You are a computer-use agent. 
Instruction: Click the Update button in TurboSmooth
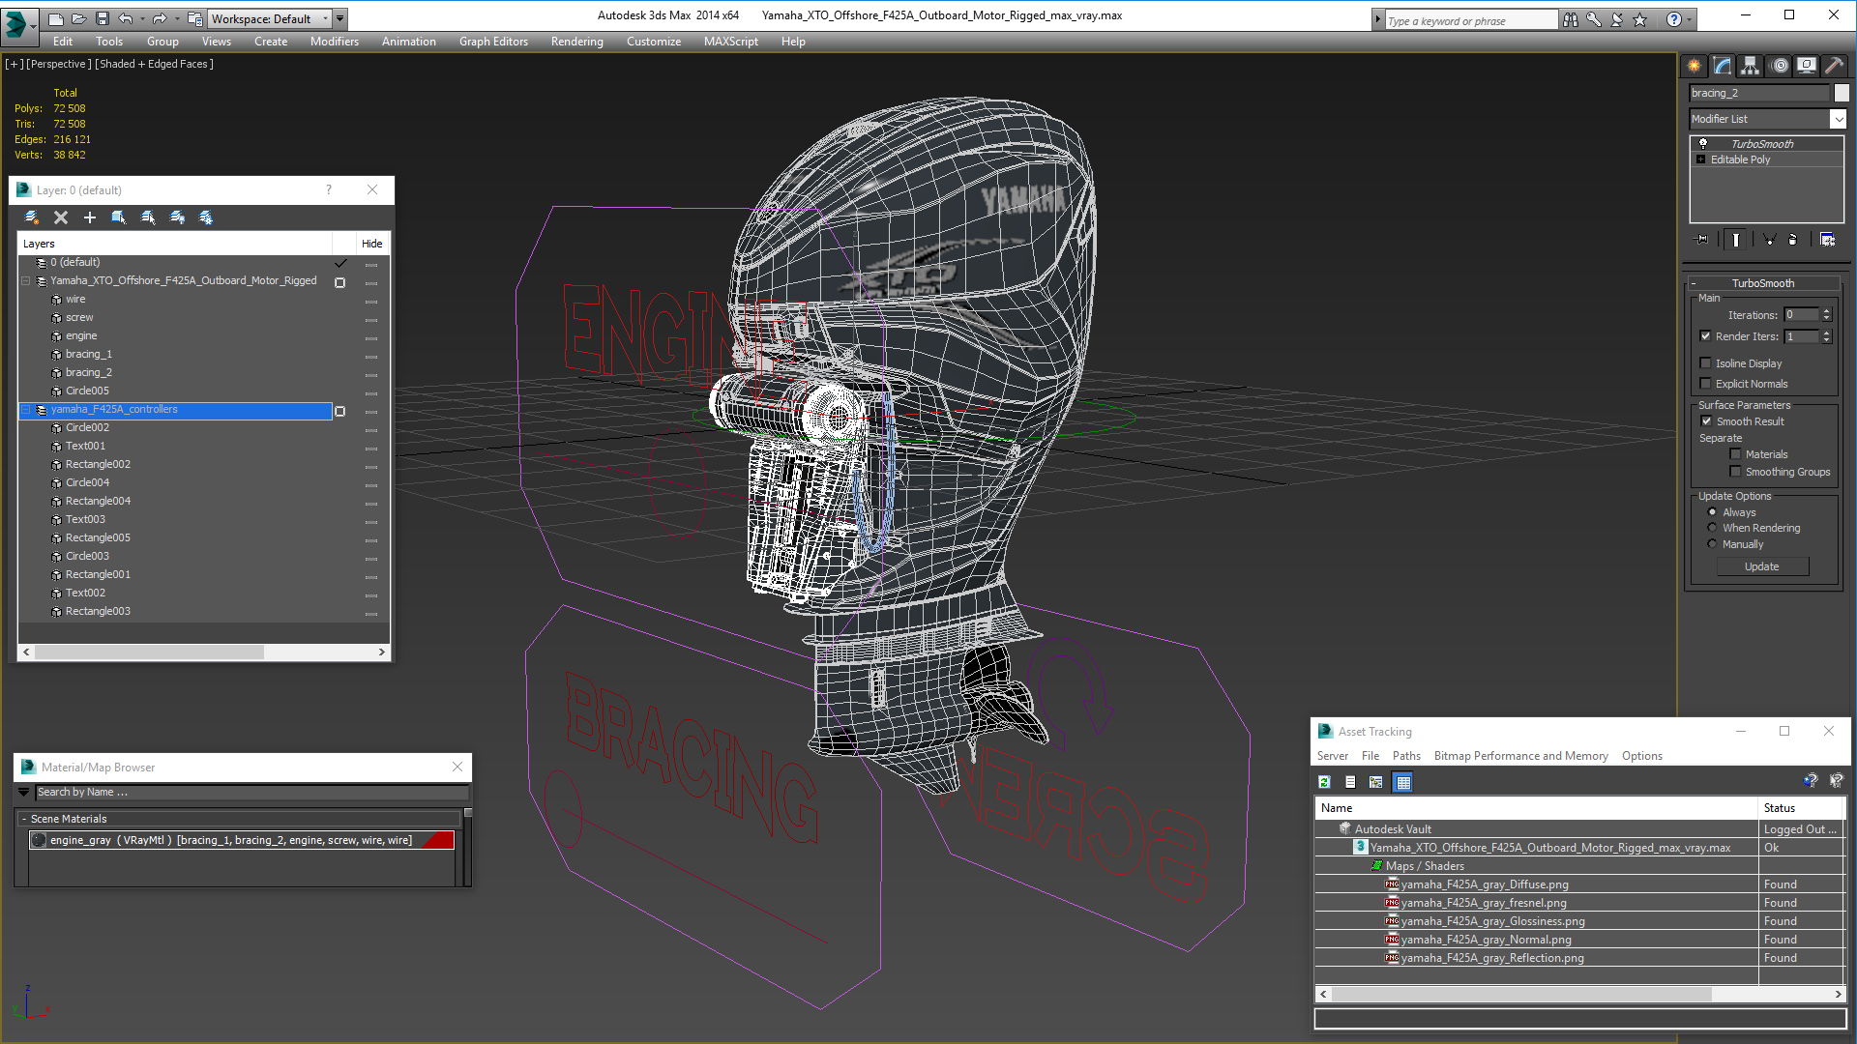(1762, 566)
